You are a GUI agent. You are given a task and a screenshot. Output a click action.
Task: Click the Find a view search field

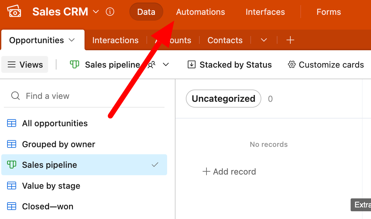tap(84, 96)
